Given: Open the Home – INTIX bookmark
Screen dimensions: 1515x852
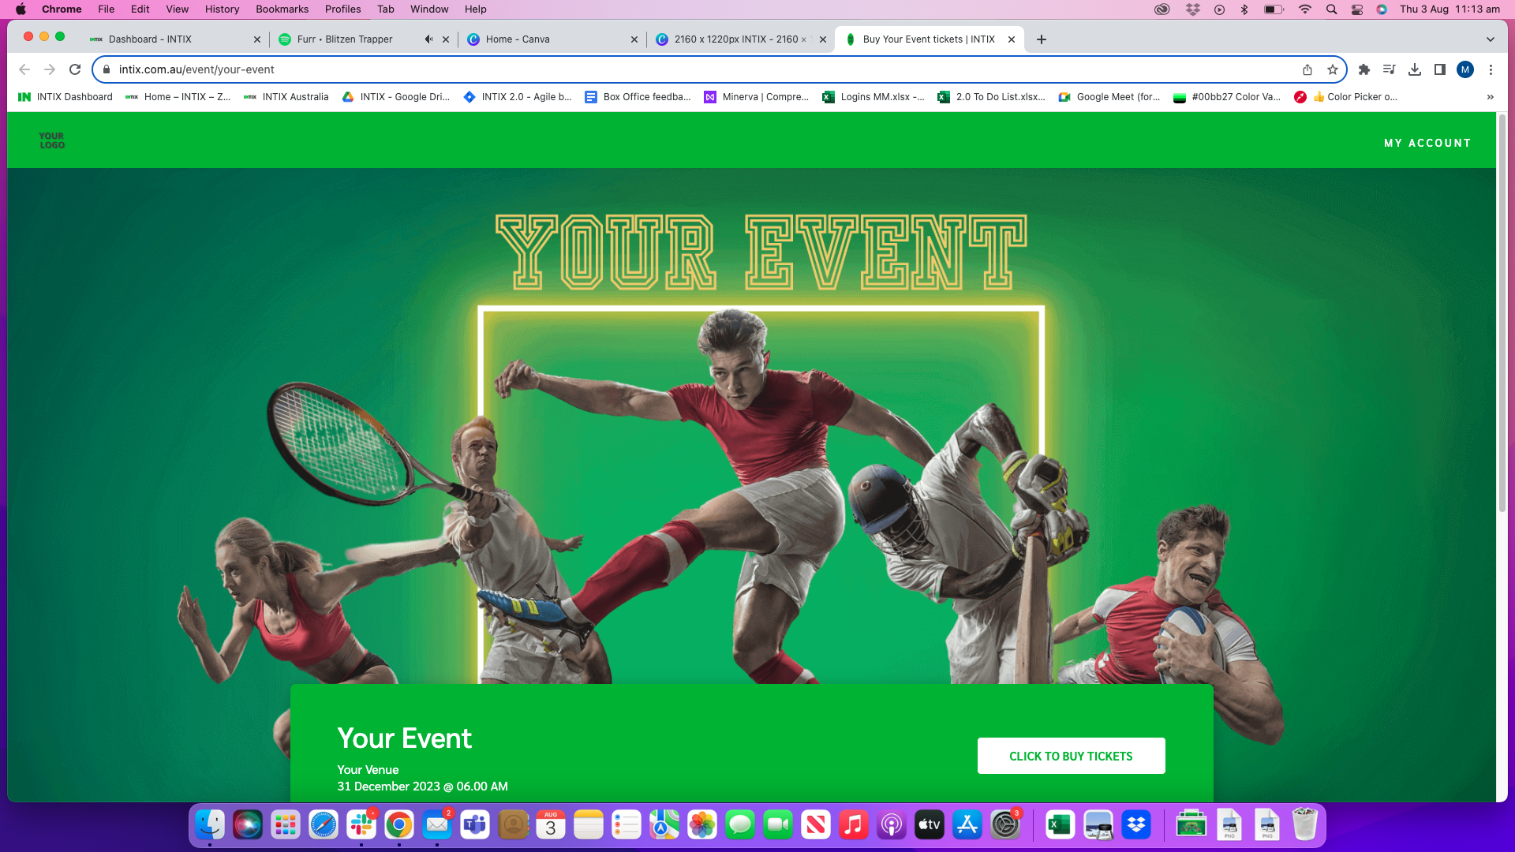Looking at the screenshot, I should 178,97.
